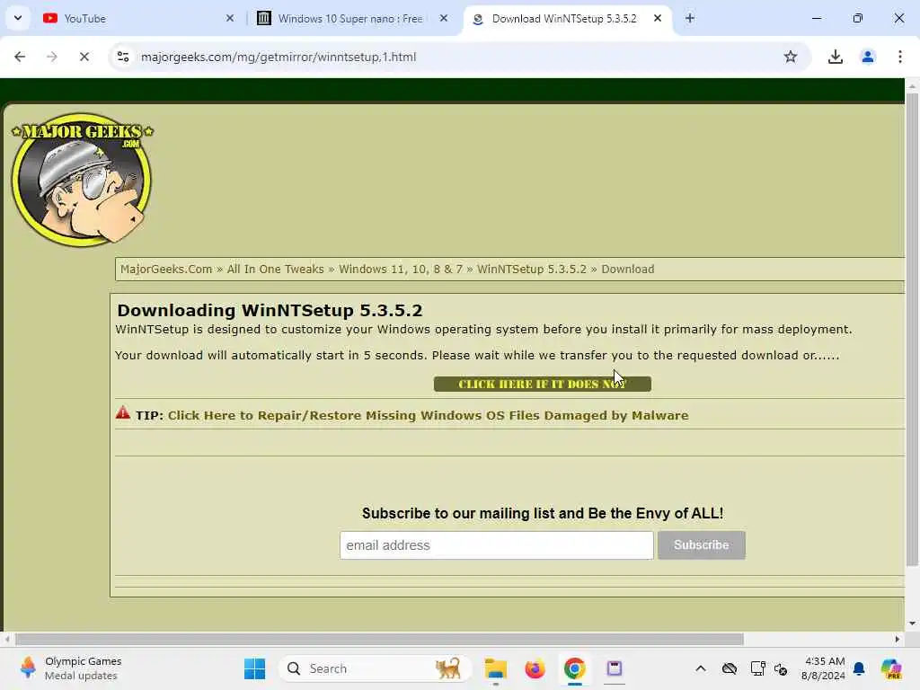Viewport: 920px width, 690px height.
Task: Go back to the previous page
Action: [x=20, y=57]
